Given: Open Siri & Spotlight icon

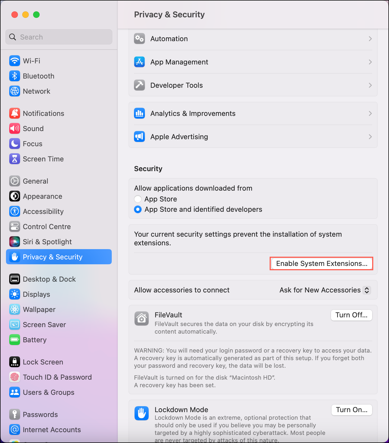Looking at the screenshot, I should [x=15, y=242].
